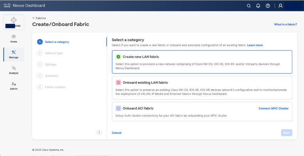Open the 'What is a fabric?' link
The width and height of the screenshot is (304, 156).
[x=285, y=24]
